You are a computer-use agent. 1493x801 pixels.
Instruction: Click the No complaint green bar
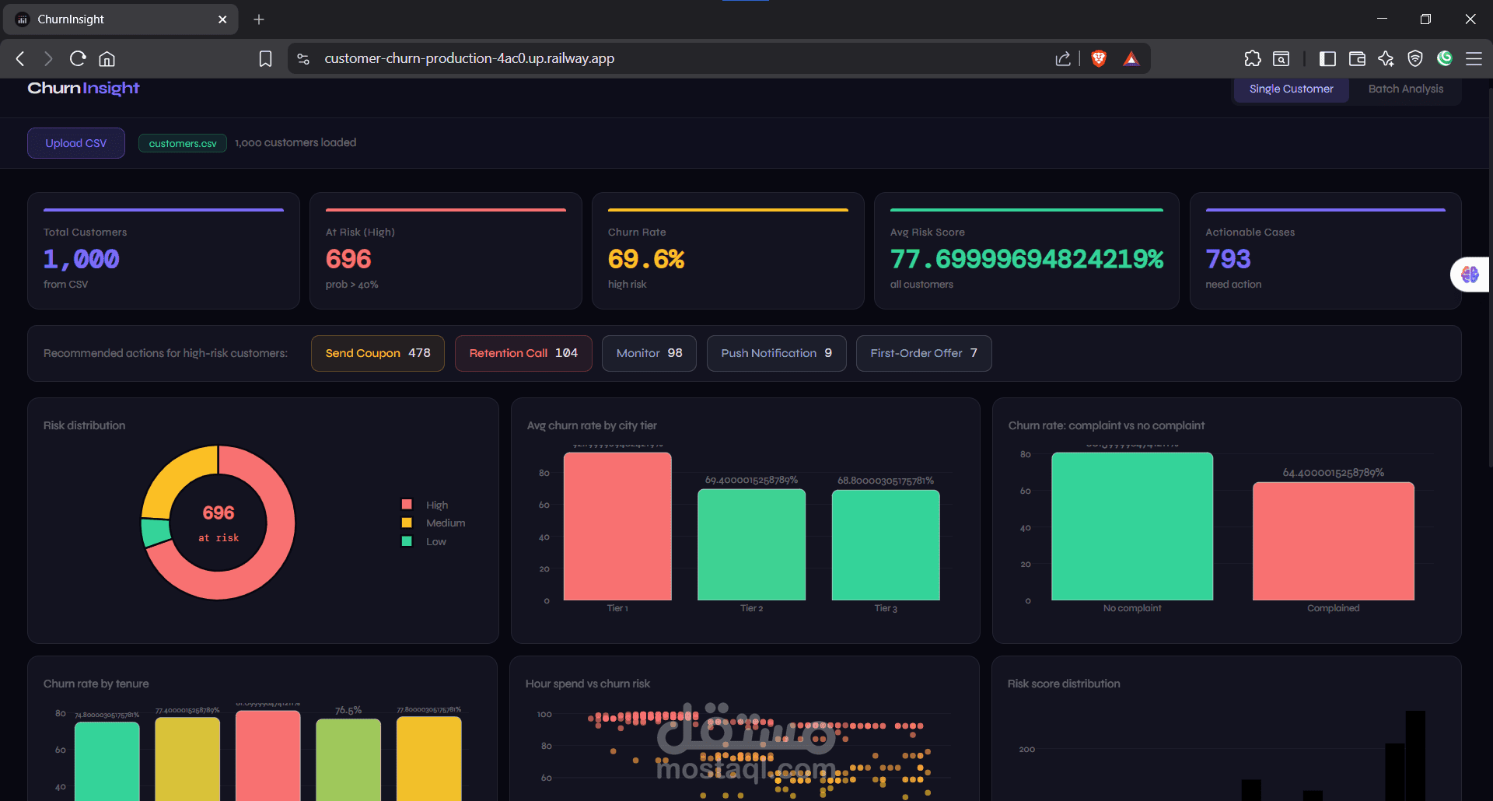(1132, 526)
